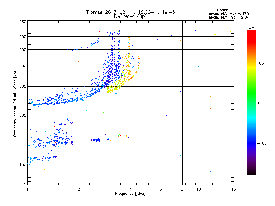Click the y-axis tick label "300"

(x=23, y=87)
